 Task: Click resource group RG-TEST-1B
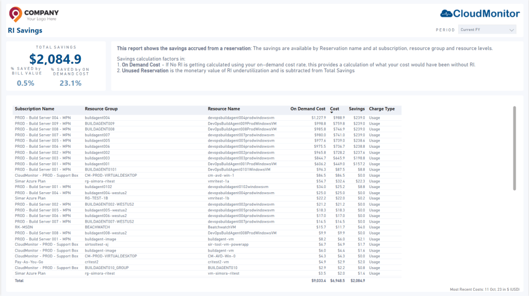(96, 198)
